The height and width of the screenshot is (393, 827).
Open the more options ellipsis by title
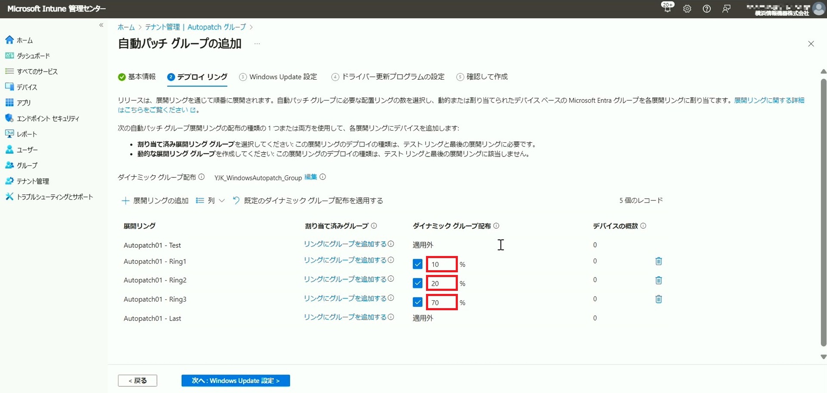tap(257, 44)
